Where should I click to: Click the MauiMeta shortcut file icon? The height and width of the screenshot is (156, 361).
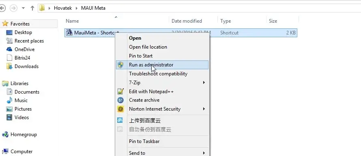69,33
